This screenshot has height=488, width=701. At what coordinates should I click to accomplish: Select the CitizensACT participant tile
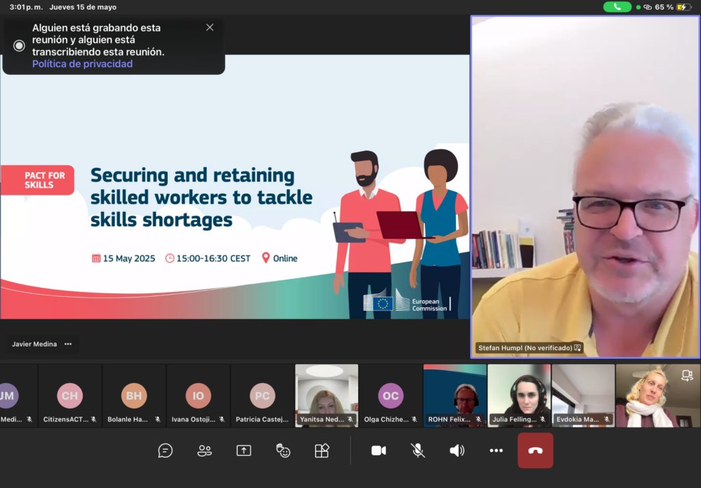click(70, 395)
